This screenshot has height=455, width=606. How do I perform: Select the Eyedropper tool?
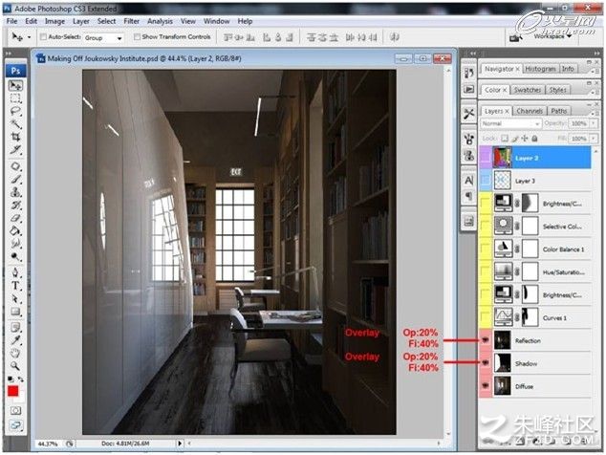15,340
